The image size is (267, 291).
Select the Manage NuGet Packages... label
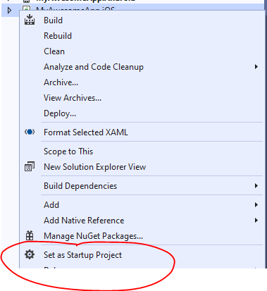click(x=93, y=236)
